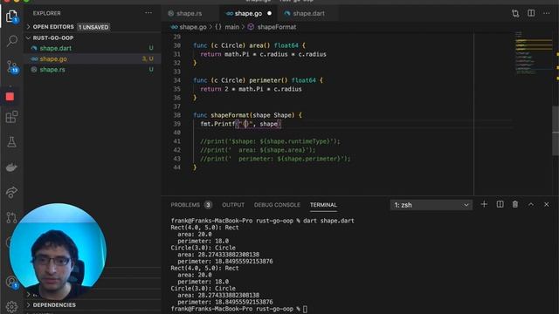Image resolution: width=559 pixels, height=314 pixels.
Task: Split the editor to the right
Action: 531,13
